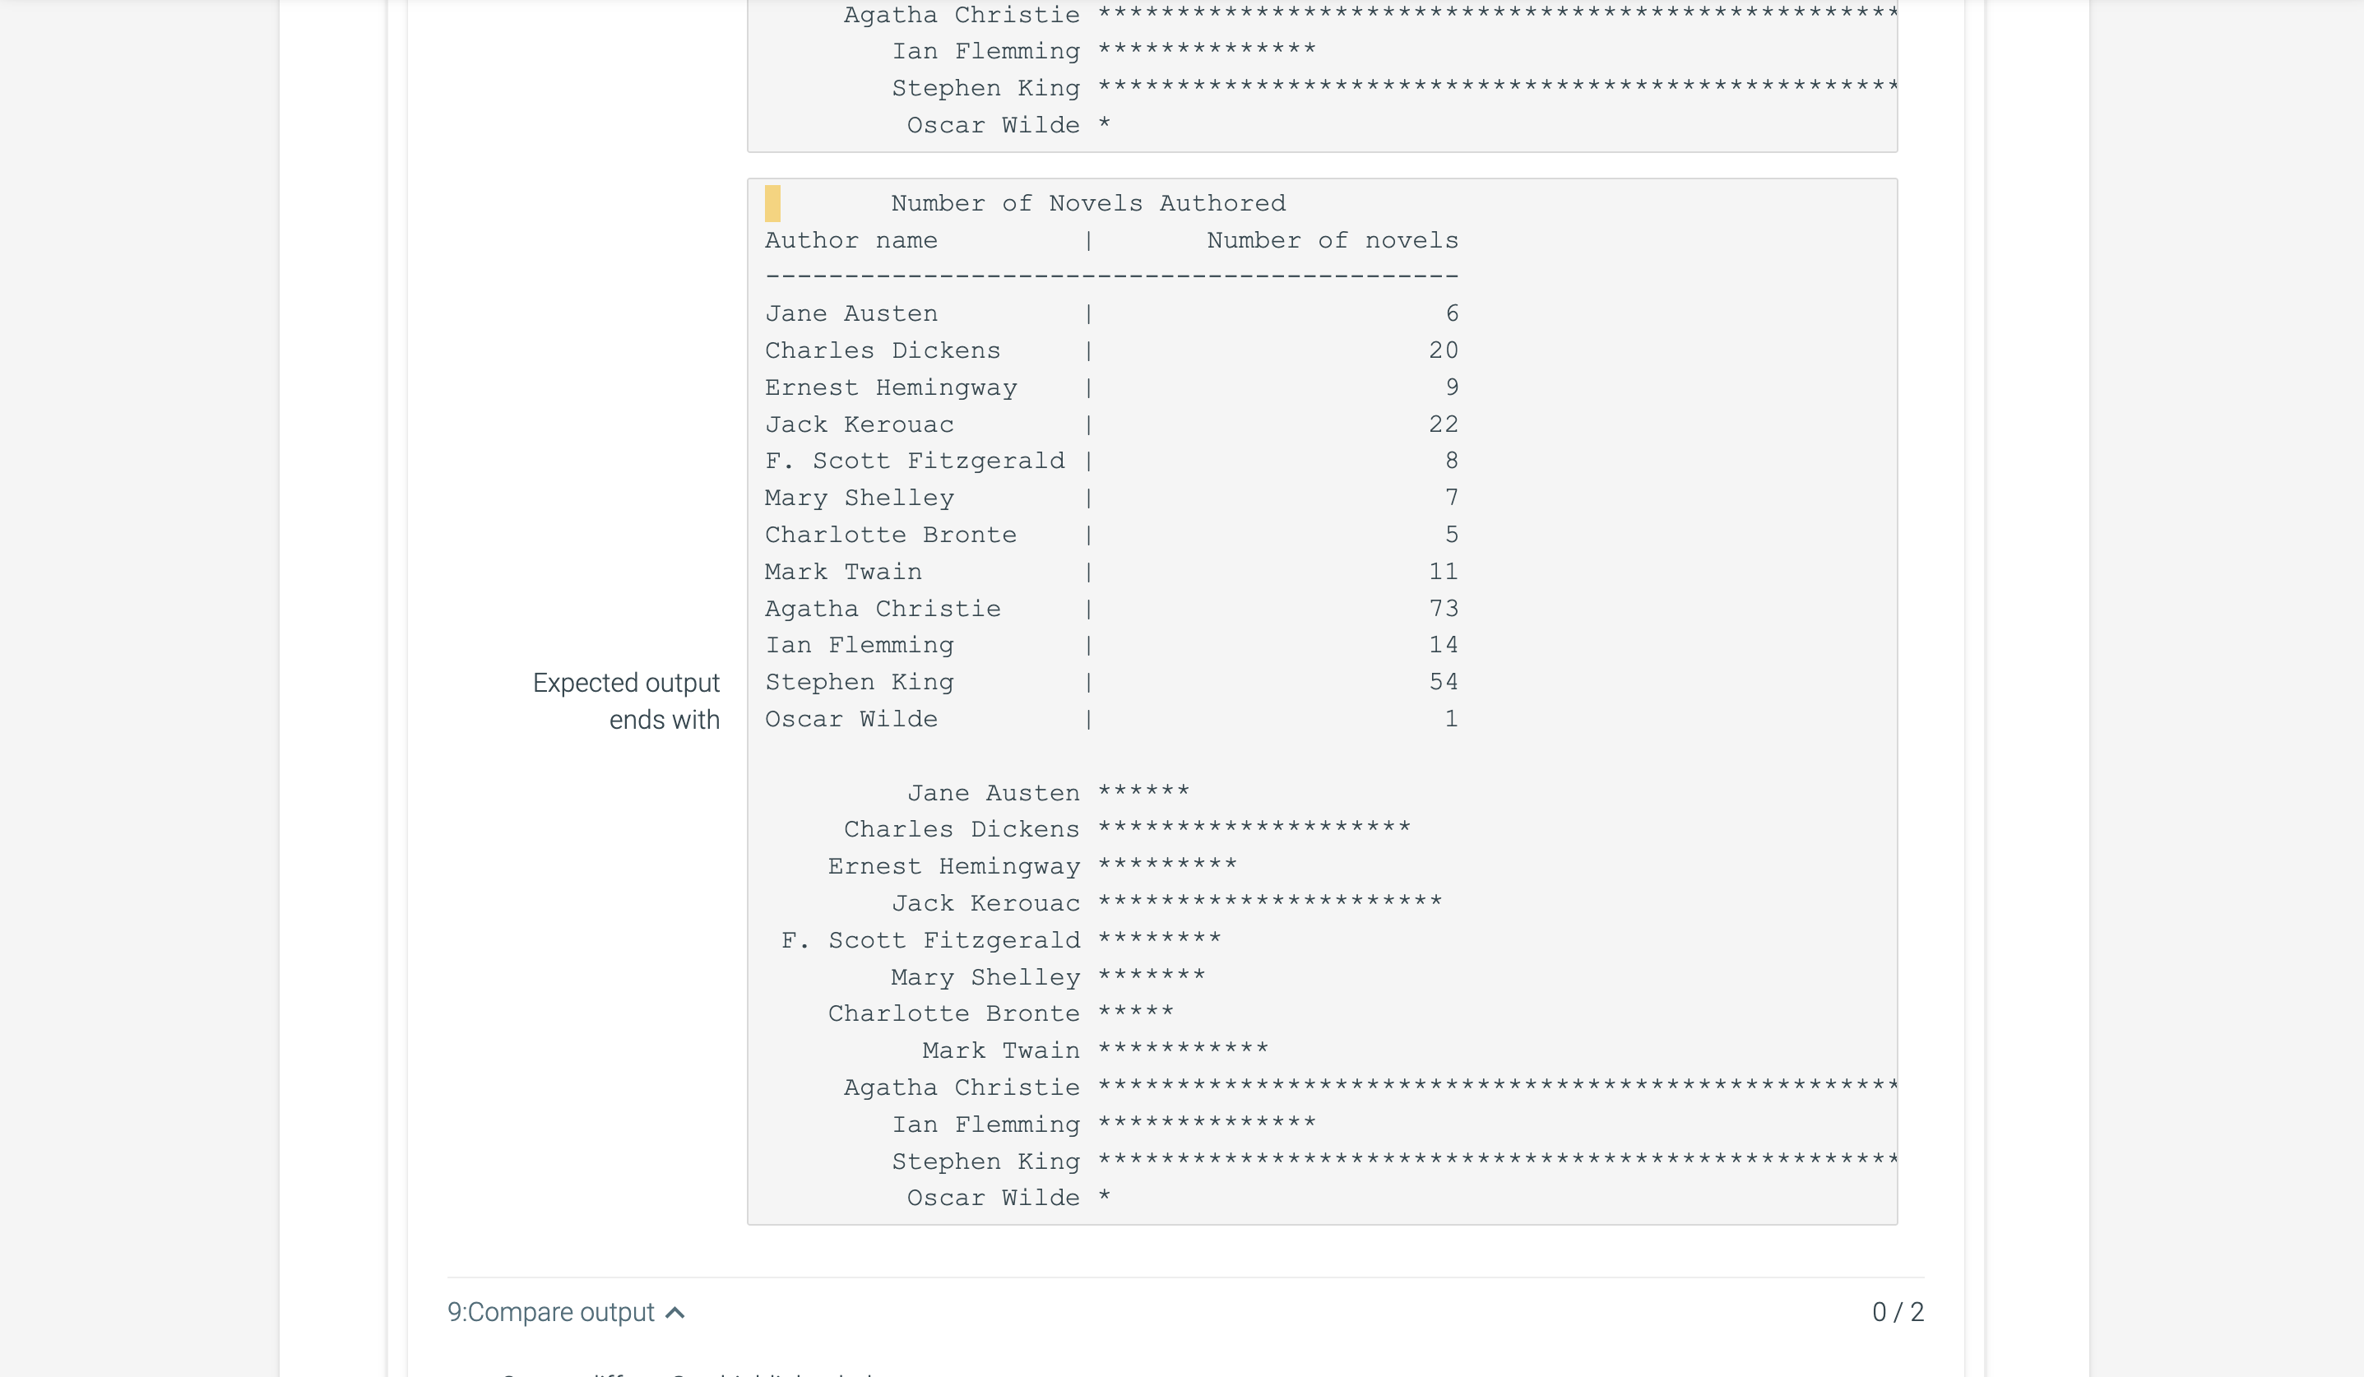Click the Expected output ends with label
Screen dimensions: 2364x1377
[626, 702]
